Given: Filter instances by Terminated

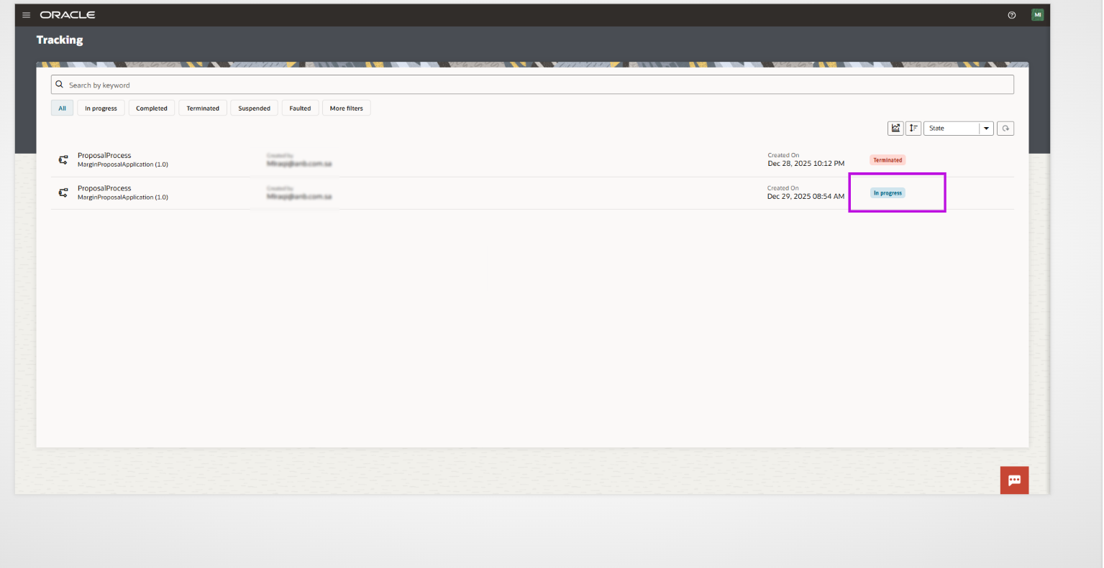Looking at the screenshot, I should pos(203,108).
